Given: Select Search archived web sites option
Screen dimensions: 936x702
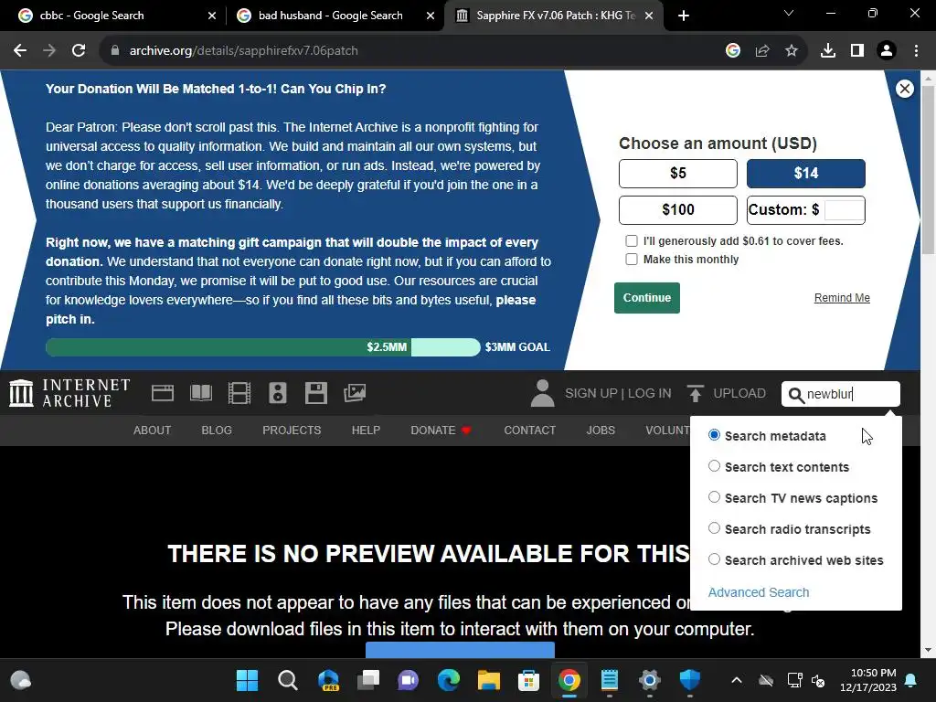Looking at the screenshot, I should pyautogui.click(x=714, y=559).
